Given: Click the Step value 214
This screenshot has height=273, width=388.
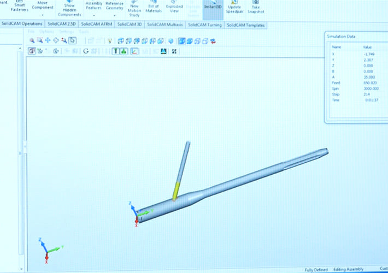Looking at the screenshot, I should (x=367, y=94).
